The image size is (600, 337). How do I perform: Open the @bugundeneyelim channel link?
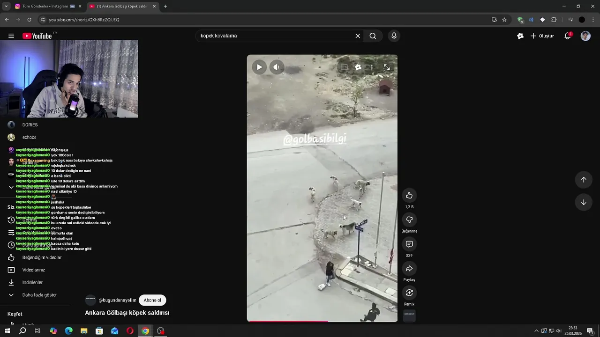point(117,300)
